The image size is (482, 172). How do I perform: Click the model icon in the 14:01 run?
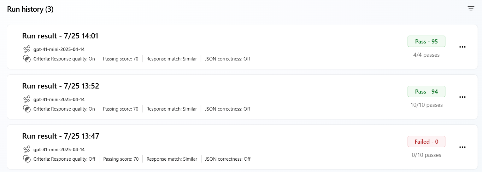(x=27, y=49)
